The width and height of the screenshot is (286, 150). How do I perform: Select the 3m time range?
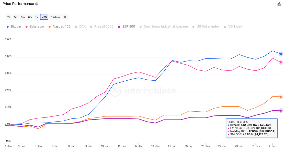point(23,17)
